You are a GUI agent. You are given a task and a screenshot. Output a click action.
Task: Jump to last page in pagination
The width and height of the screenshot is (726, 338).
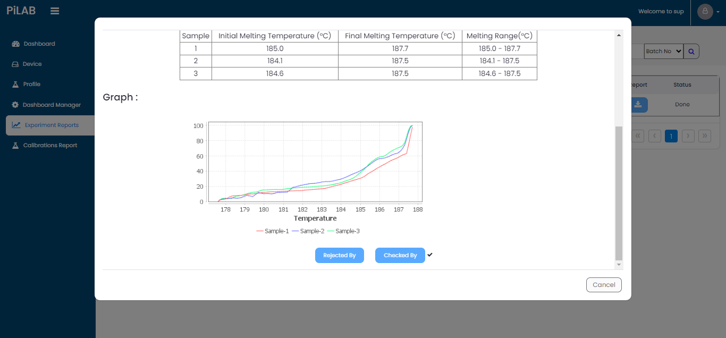[705, 136]
